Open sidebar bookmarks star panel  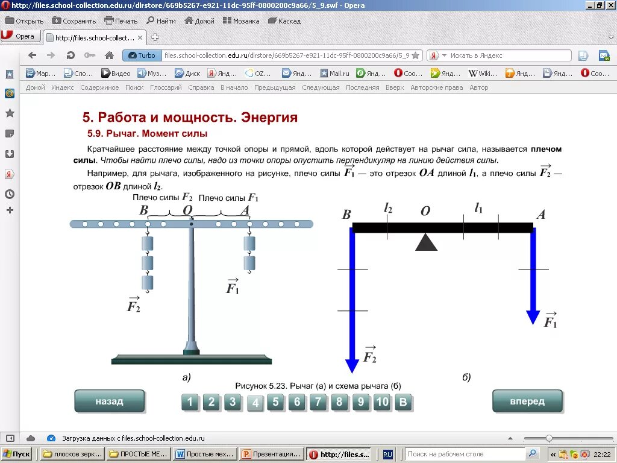(10, 113)
